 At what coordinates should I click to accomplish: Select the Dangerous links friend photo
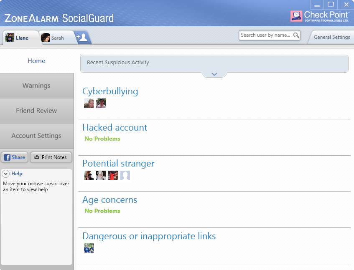point(89,248)
